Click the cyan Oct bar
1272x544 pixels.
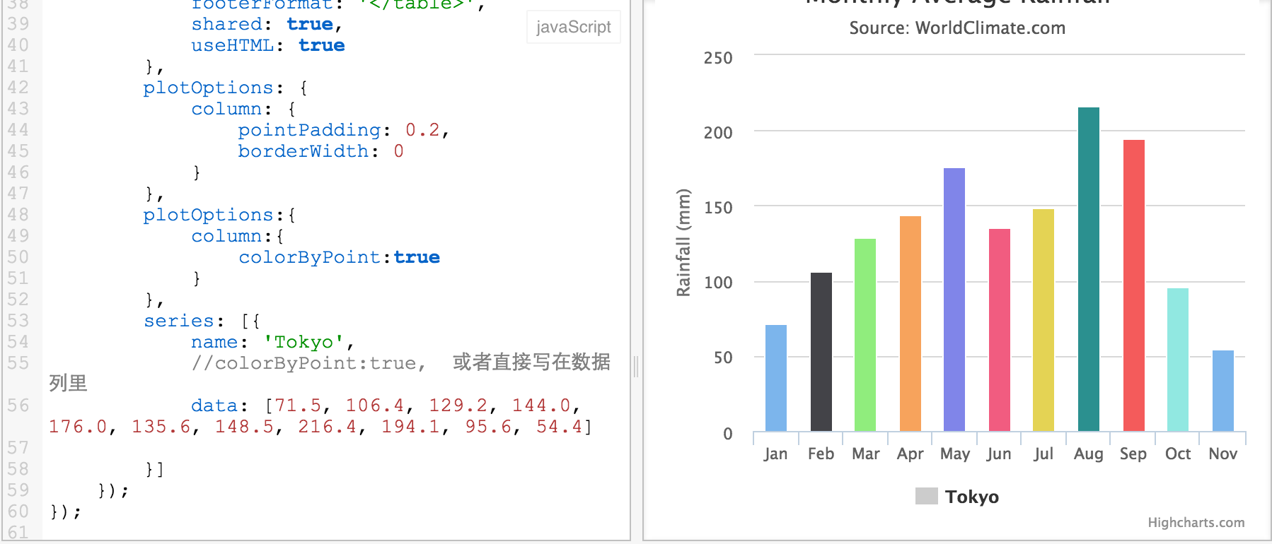tap(1177, 360)
